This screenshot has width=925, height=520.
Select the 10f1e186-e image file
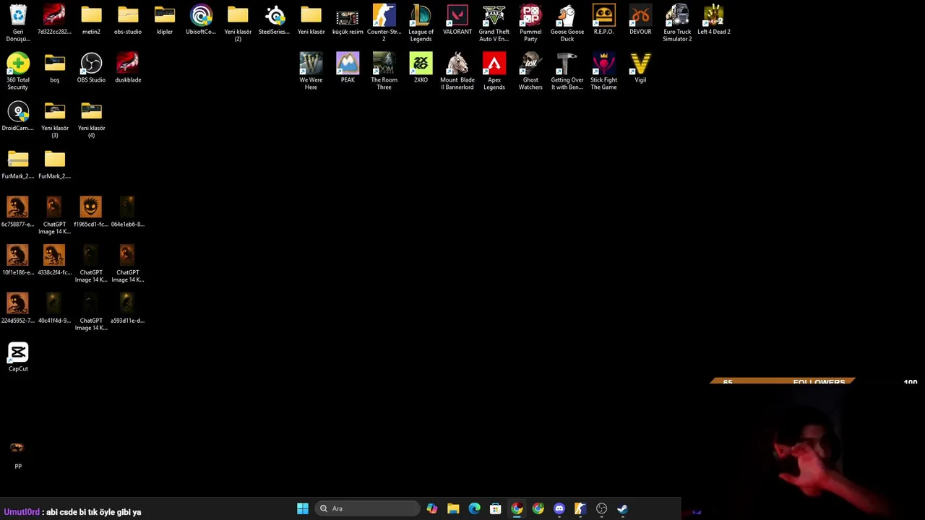[x=18, y=261]
